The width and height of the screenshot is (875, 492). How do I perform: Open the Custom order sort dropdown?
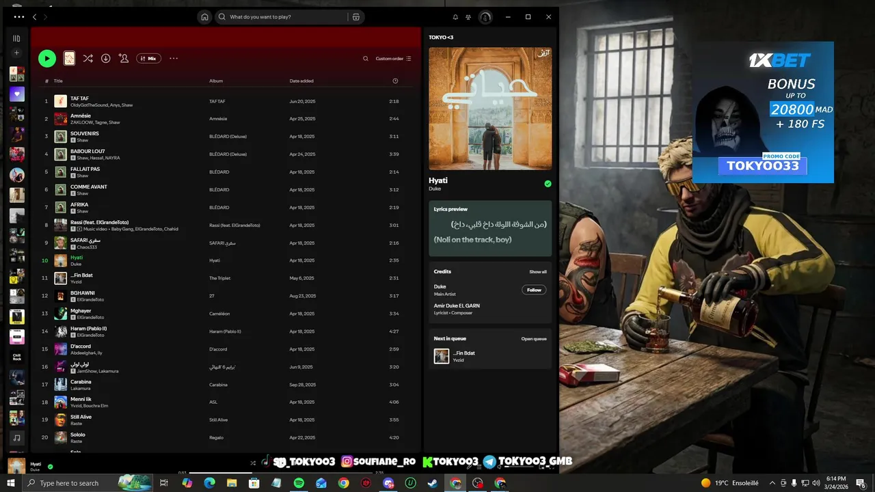coord(394,59)
